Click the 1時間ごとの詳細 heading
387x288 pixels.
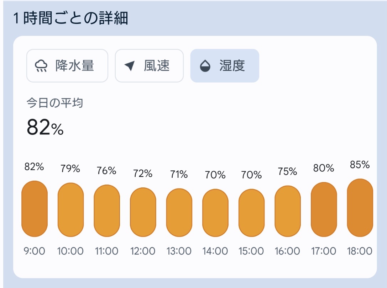70,18
